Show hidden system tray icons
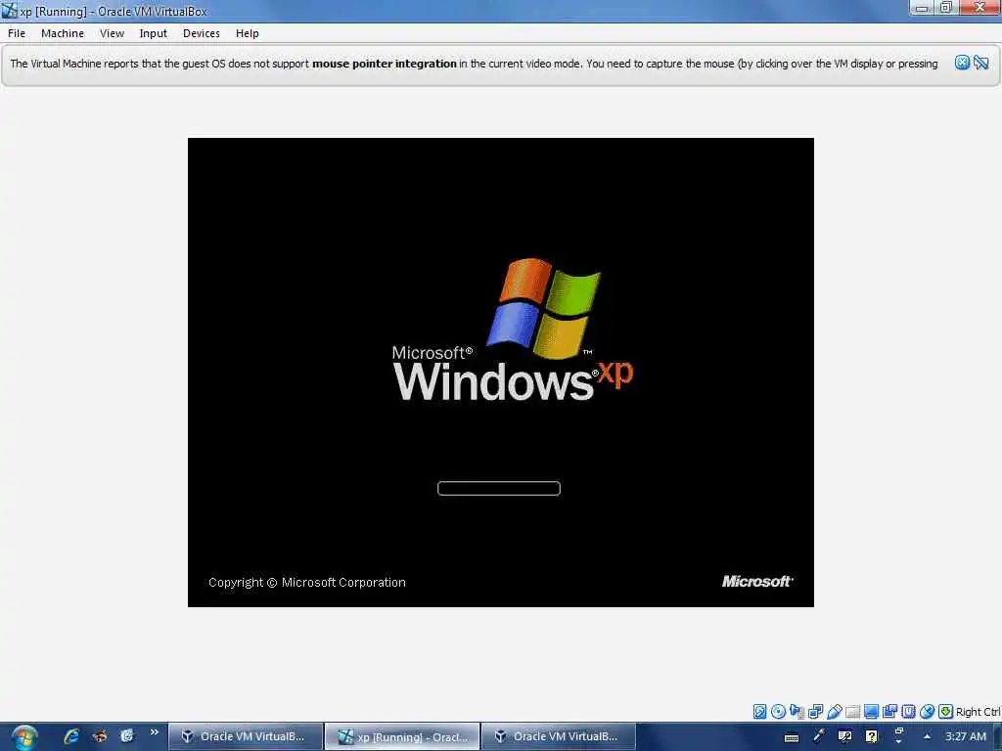Image resolution: width=1002 pixels, height=751 pixels. (927, 736)
